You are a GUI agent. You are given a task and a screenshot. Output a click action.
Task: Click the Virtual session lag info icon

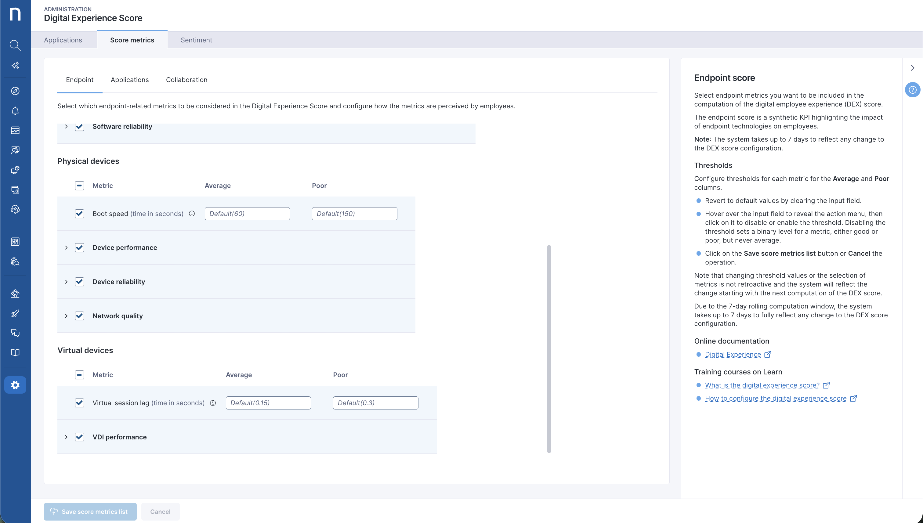point(213,403)
